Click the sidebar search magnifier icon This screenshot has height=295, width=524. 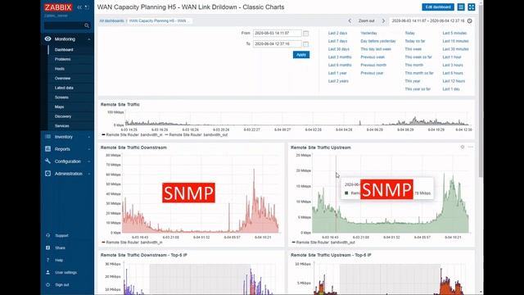tap(87, 25)
